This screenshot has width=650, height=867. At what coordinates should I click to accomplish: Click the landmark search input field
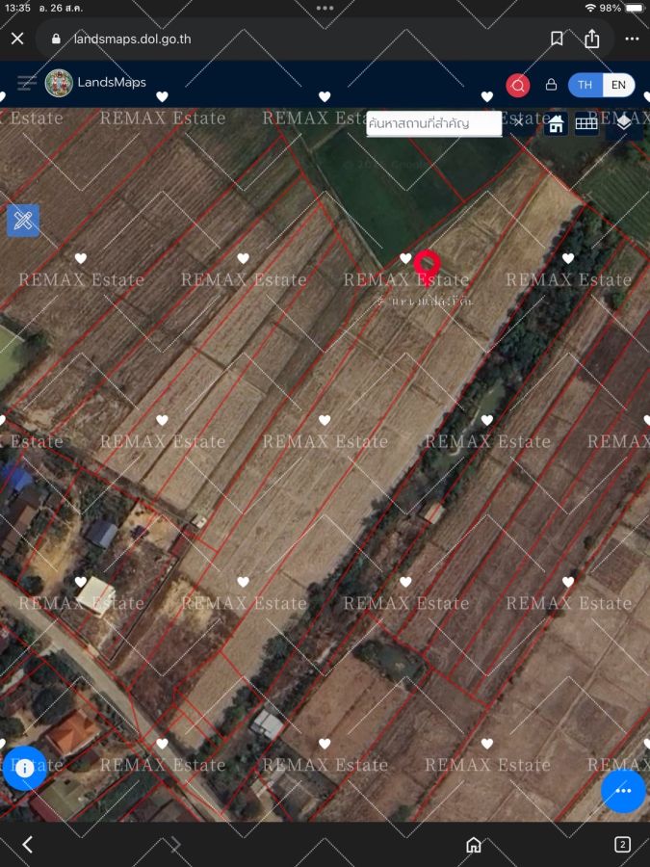pyautogui.click(x=433, y=123)
